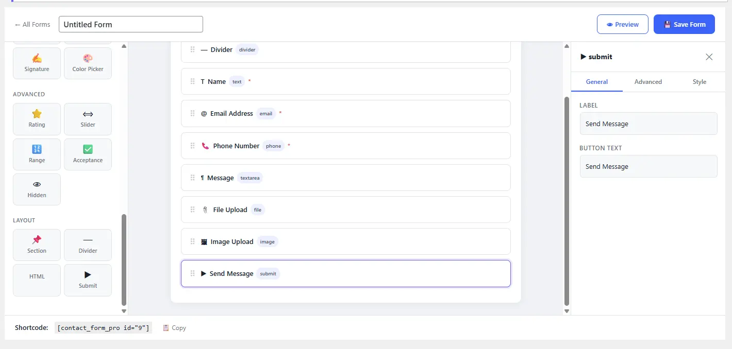Grab the drag handle of Phone Number row
This screenshot has height=349, width=732.
[x=192, y=146]
